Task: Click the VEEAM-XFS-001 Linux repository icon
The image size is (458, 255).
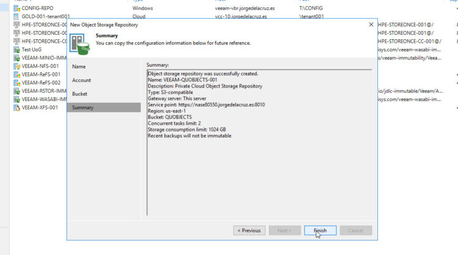Action: (17, 108)
